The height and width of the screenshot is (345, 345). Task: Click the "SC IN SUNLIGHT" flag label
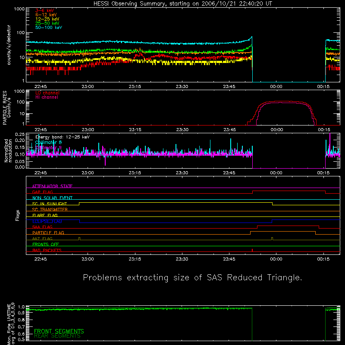(x=50, y=204)
